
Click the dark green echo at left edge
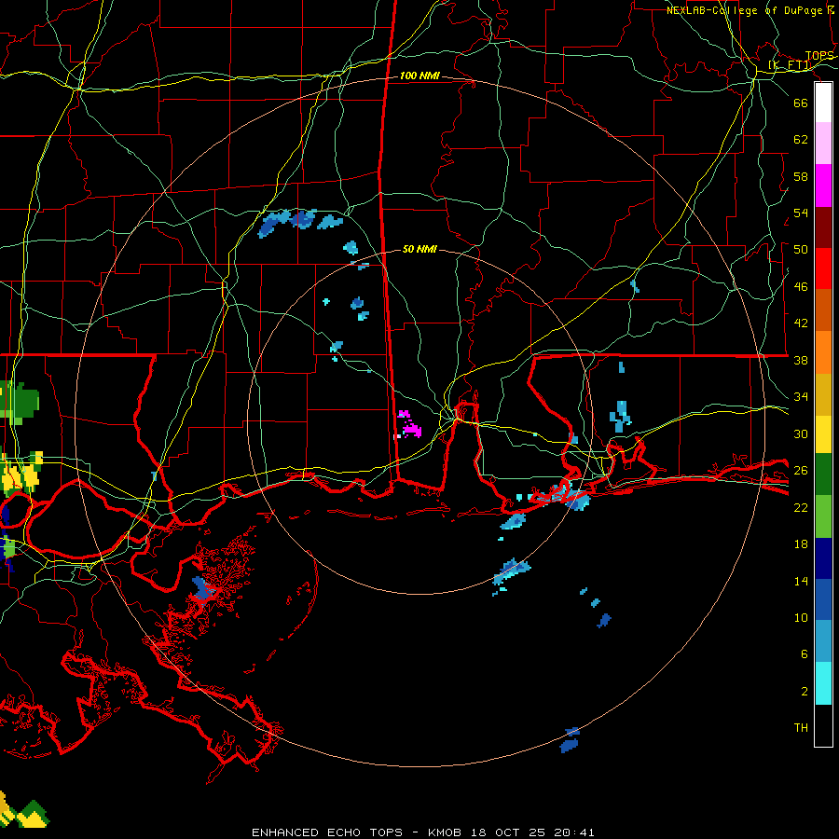click(x=21, y=401)
